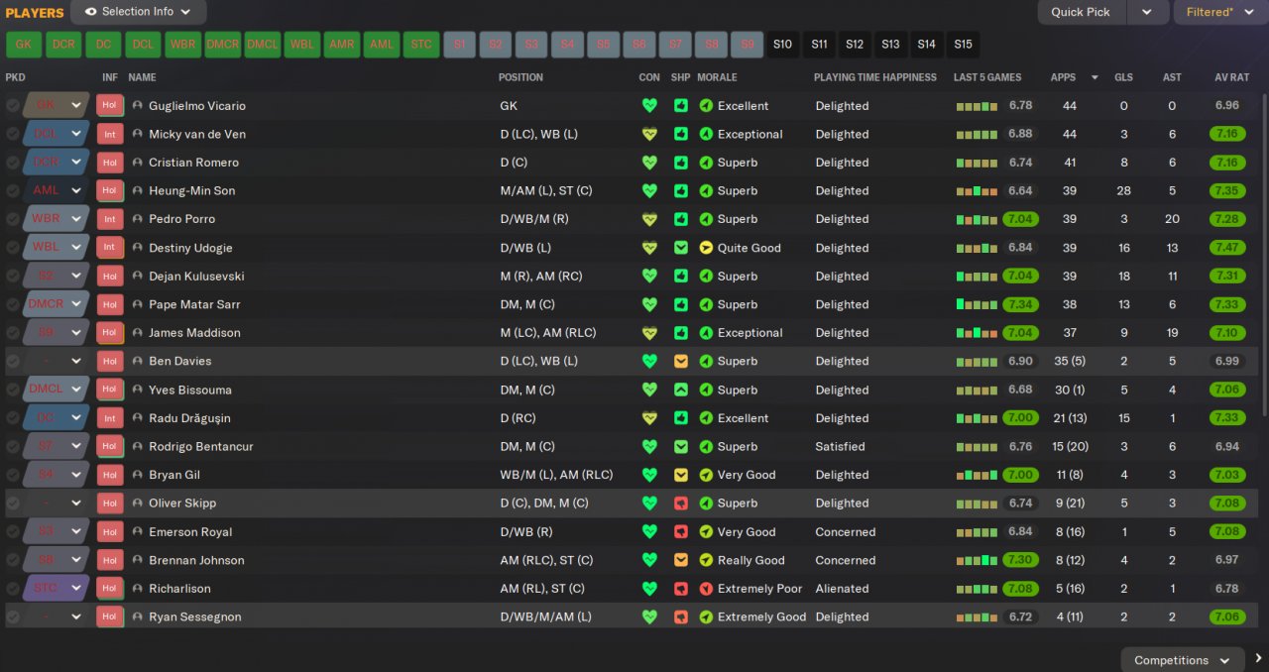Sort by the NAME column header

pyautogui.click(x=142, y=77)
